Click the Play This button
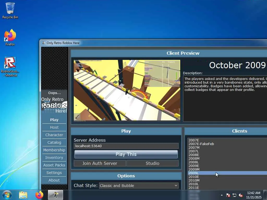 click(126, 154)
